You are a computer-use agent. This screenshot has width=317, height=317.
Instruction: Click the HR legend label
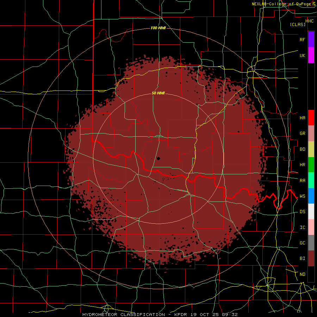302,165
